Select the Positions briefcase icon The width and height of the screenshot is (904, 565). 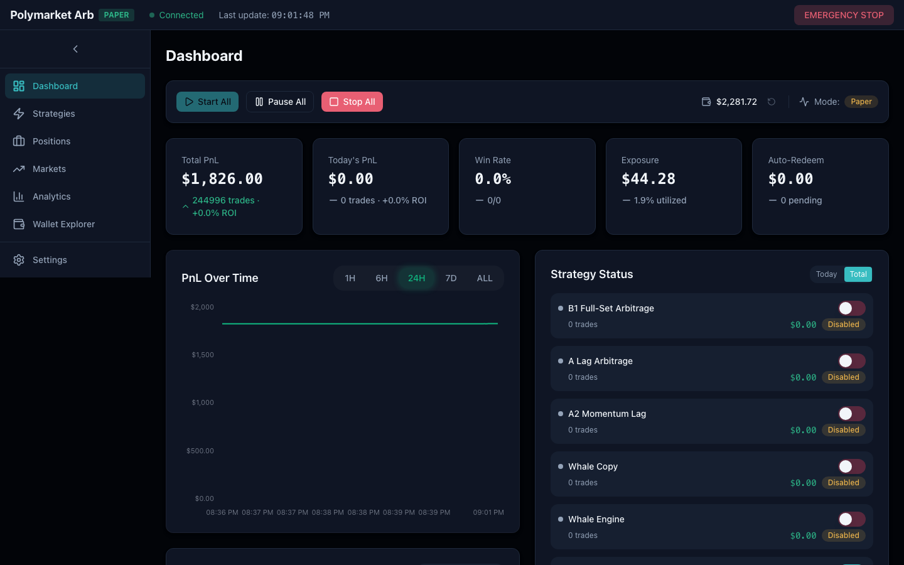(19, 141)
